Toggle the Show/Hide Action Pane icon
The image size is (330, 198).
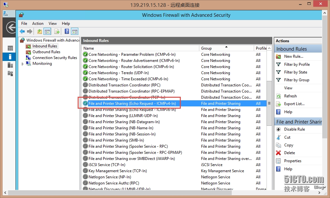click(x=74, y=32)
